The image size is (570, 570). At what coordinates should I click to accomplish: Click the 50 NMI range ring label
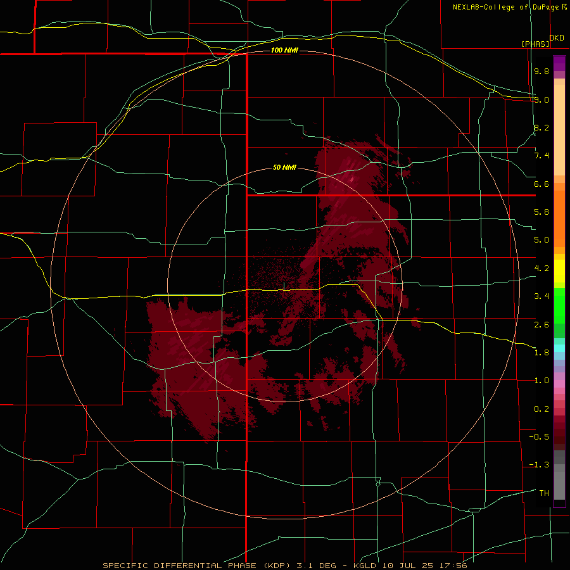point(284,168)
